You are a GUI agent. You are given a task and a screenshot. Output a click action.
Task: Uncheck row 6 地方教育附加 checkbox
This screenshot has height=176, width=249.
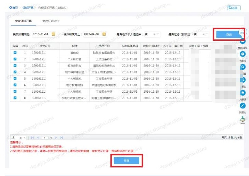click(15, 85)
